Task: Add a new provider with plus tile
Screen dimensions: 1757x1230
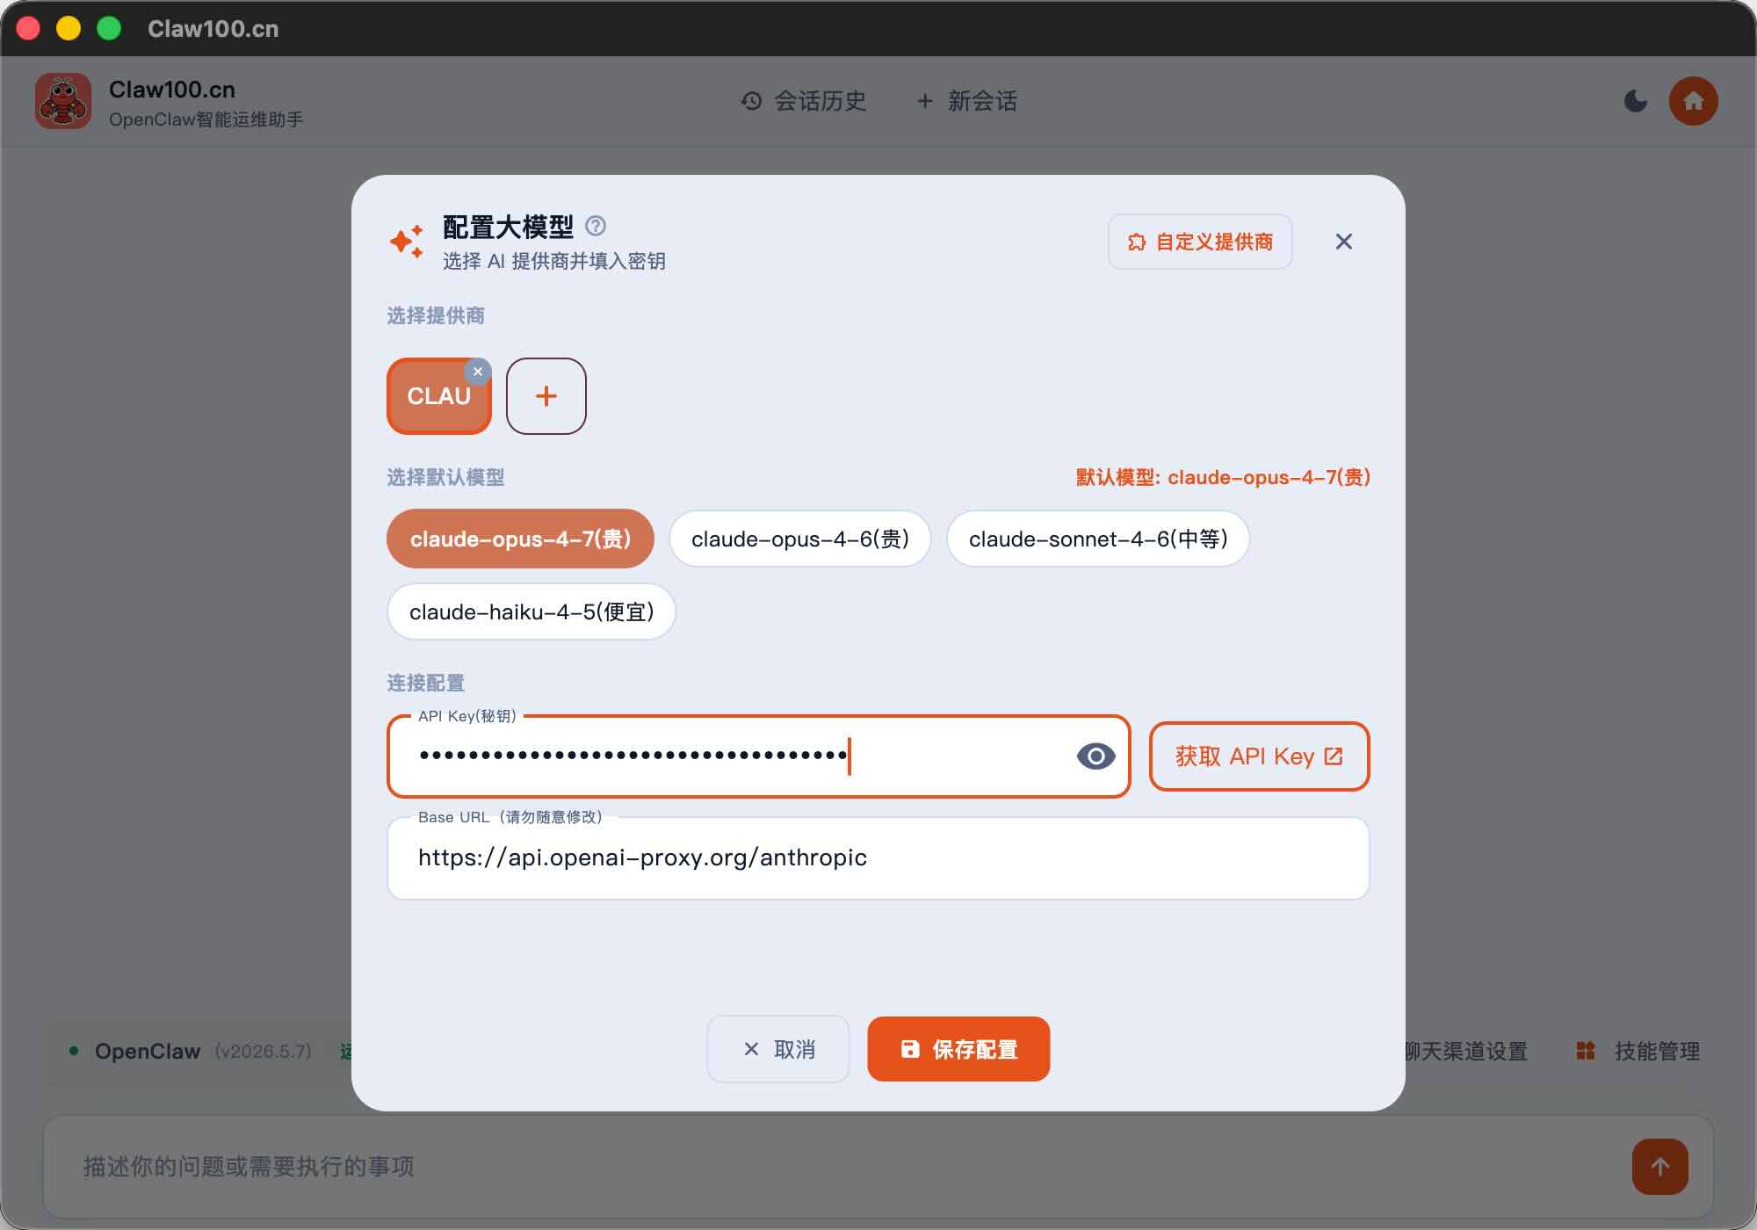Action: (x=546, y=396)
